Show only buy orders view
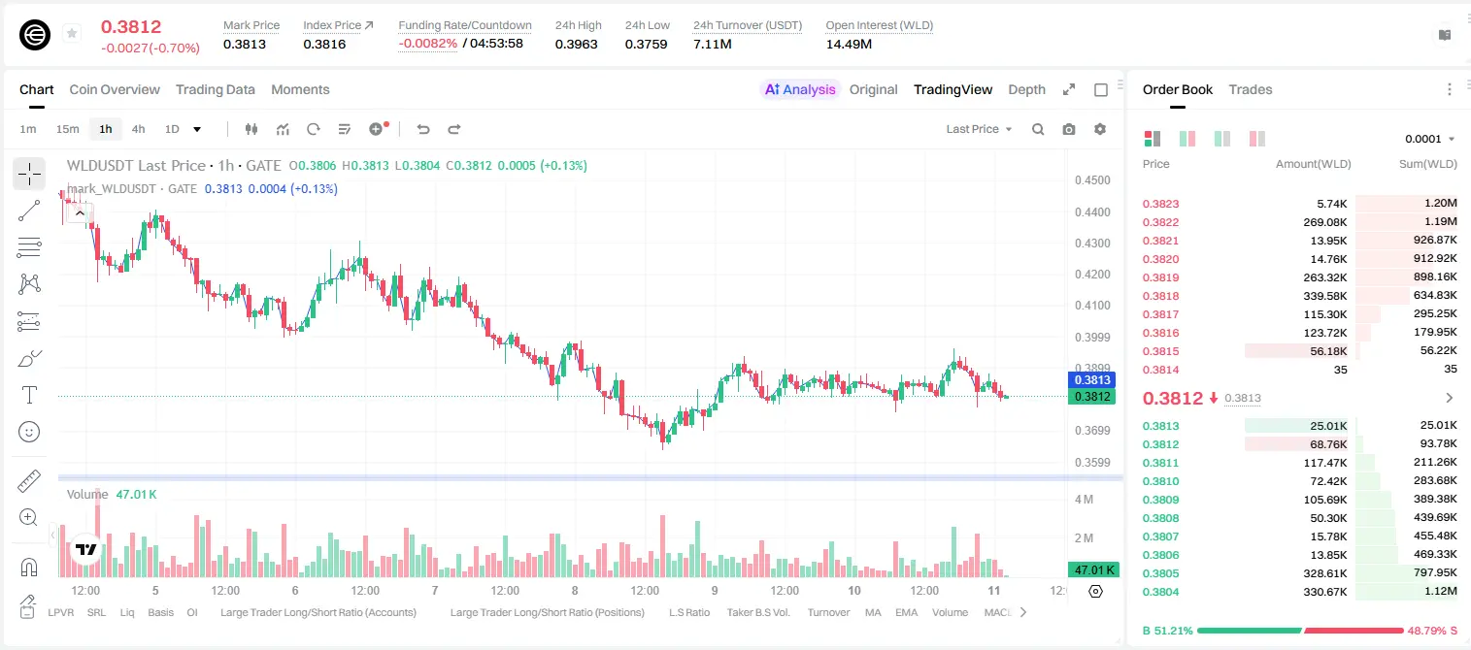Image resolution: width=1471 pixels, height=650 pixels. point(1222,139)
